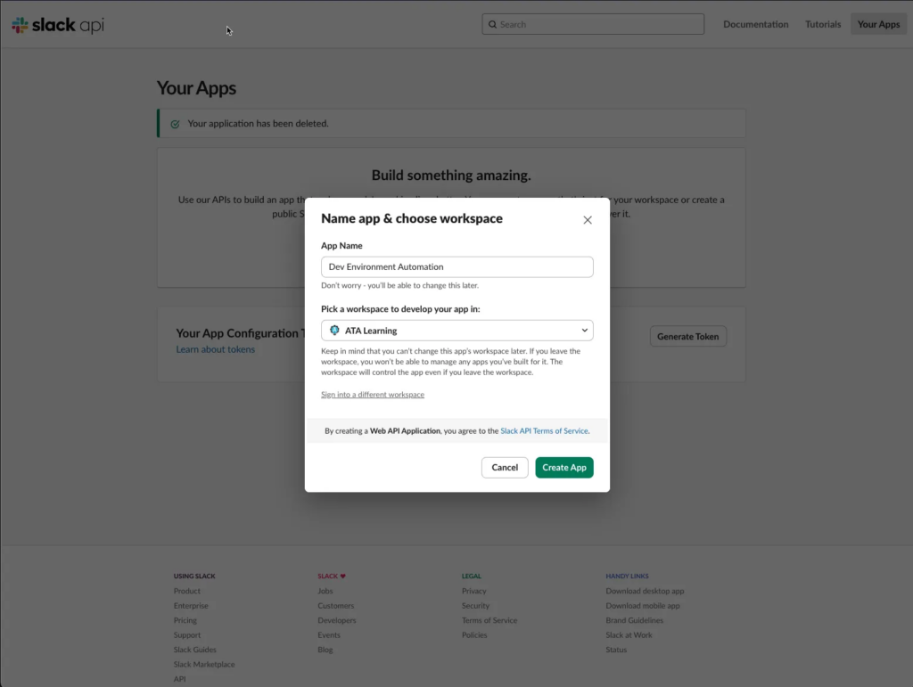
Task: Click 'Your application has been deleted.' message
Action: [x=258, y=123]
